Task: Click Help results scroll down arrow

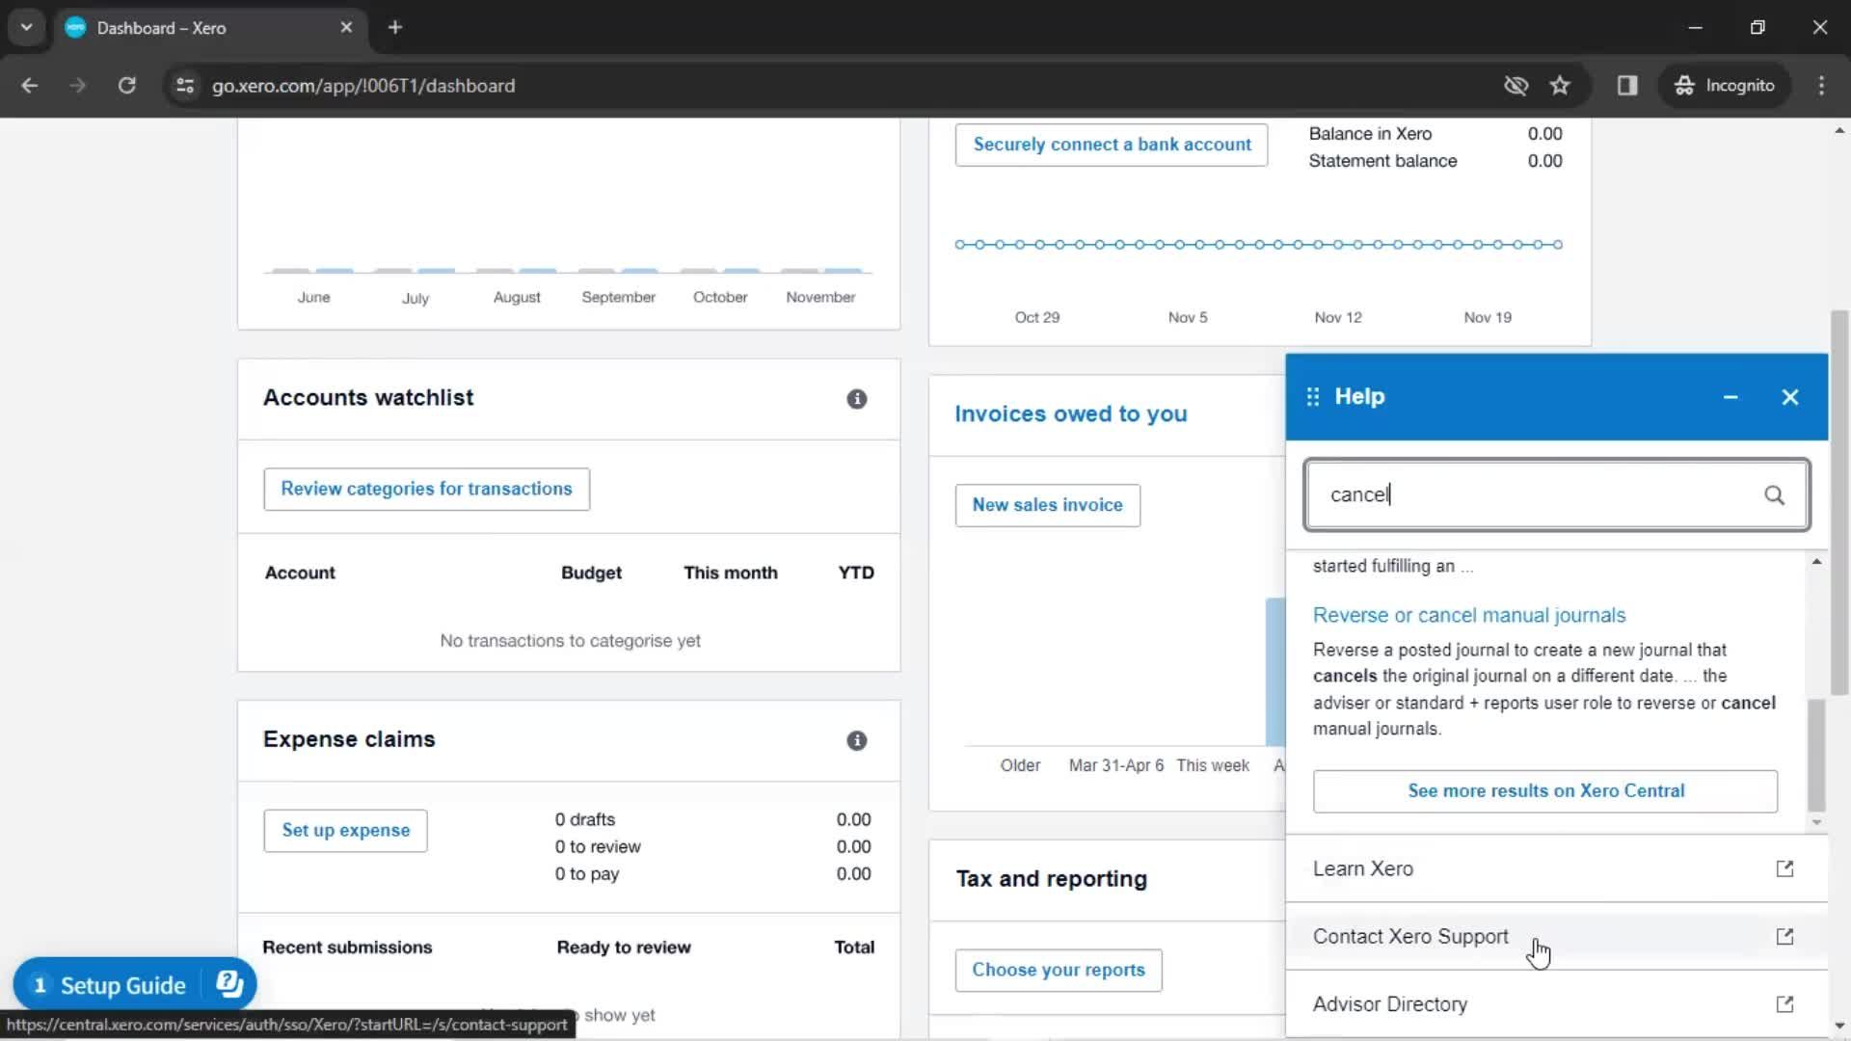Action: (x=1816, y=822)
